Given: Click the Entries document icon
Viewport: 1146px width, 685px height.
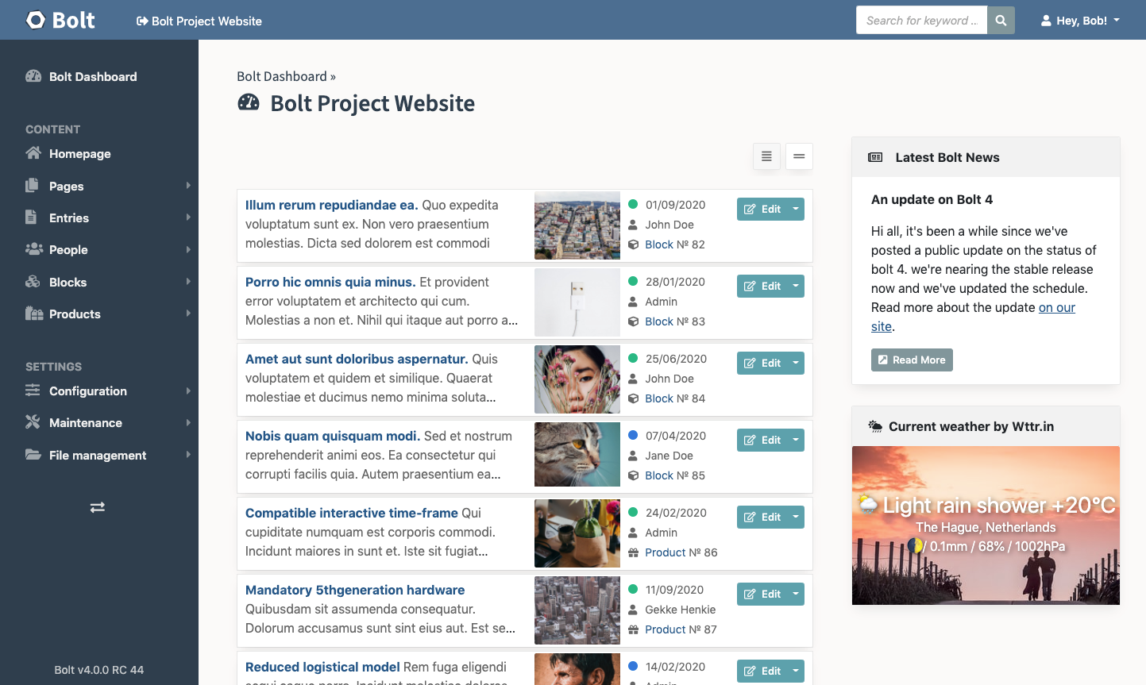Looking at the screenshot, I should (31, 217).
